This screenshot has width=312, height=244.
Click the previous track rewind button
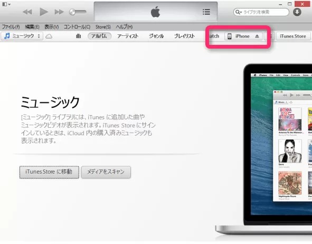click(x=27, y=12)
